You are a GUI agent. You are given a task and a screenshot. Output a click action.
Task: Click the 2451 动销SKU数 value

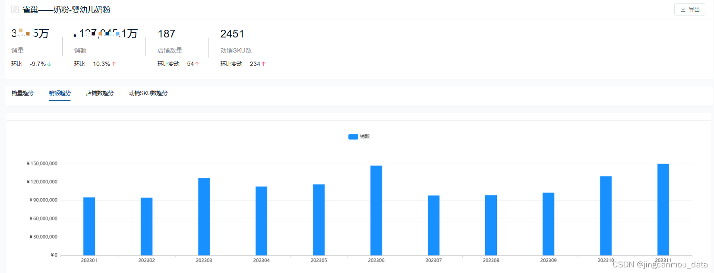(232, 34)
